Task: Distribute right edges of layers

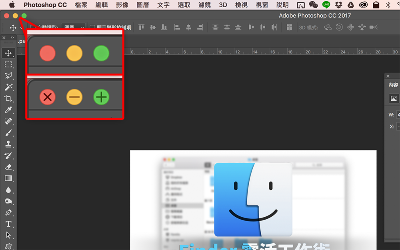Action: 274,27
